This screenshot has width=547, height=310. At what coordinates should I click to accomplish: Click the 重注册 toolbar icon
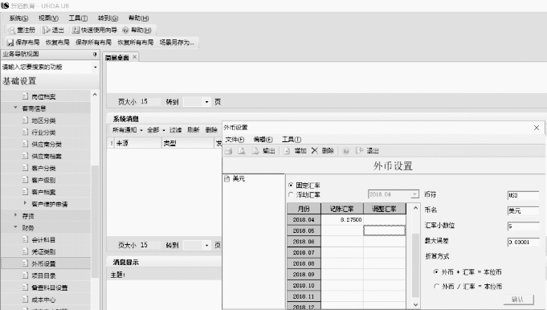point(11,31)
